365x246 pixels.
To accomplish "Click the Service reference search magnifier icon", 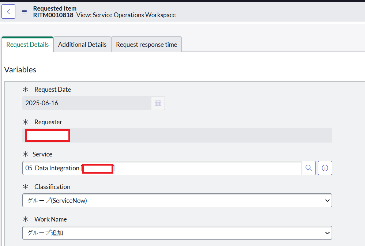I will [x=308, y=168].
